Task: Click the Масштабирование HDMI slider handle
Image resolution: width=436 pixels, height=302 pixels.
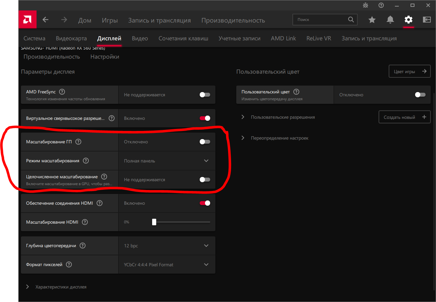Action: 154,222
